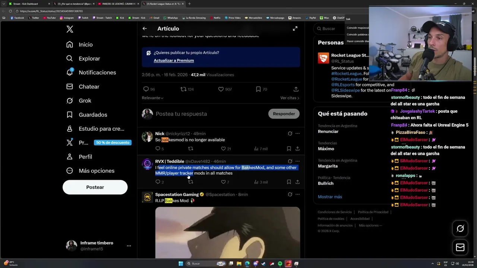Open the YouTube bookmark
Image resolution: width=477 pixels, height=268 pixels.
coord(49,18)
